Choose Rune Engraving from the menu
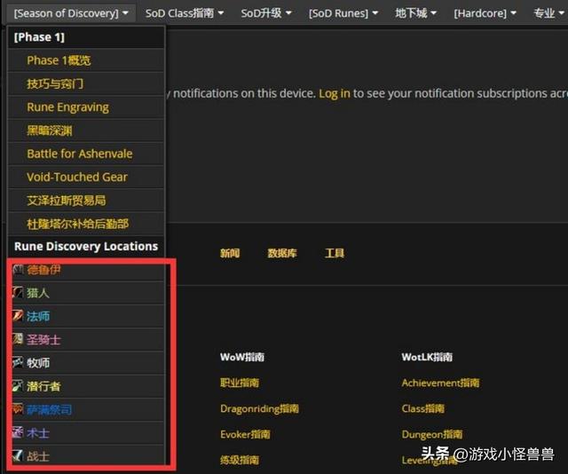This screenshot has width=568, height=474. [x=86, y=107]
